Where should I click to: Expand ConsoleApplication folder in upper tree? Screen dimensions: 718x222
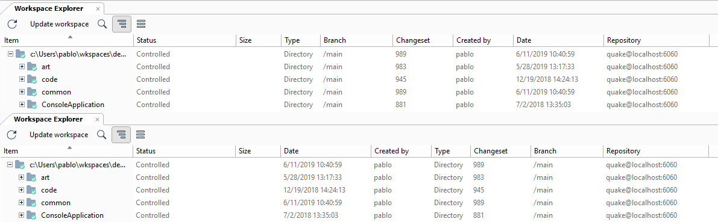(x=22, y=105)
